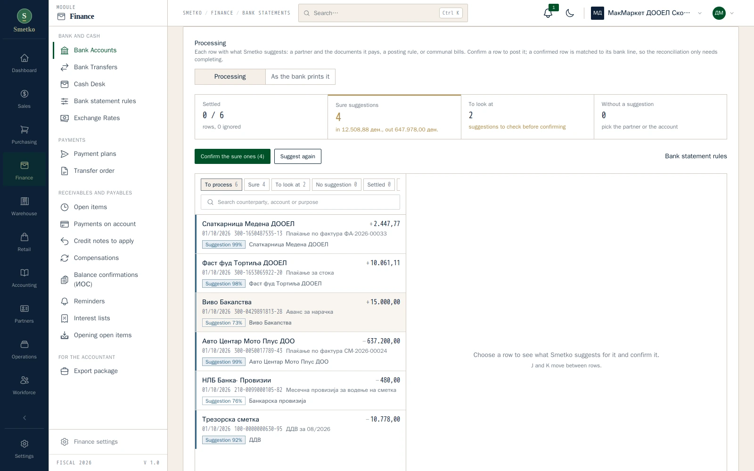The width and height of the screenshot is (754, 471).
Task: Open Bank Transfers in the sidebar
Action: (x=96, y=67)
